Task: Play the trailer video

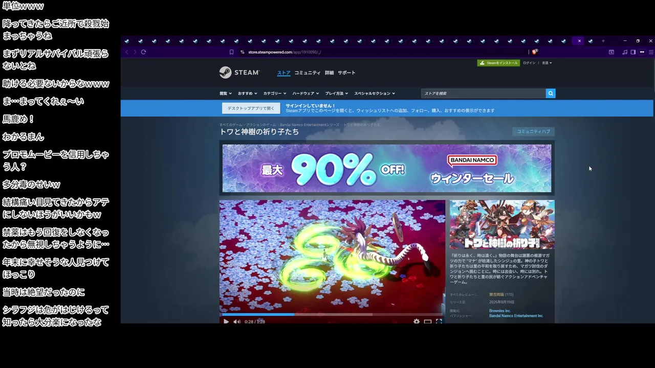Action: click(226, 321)
